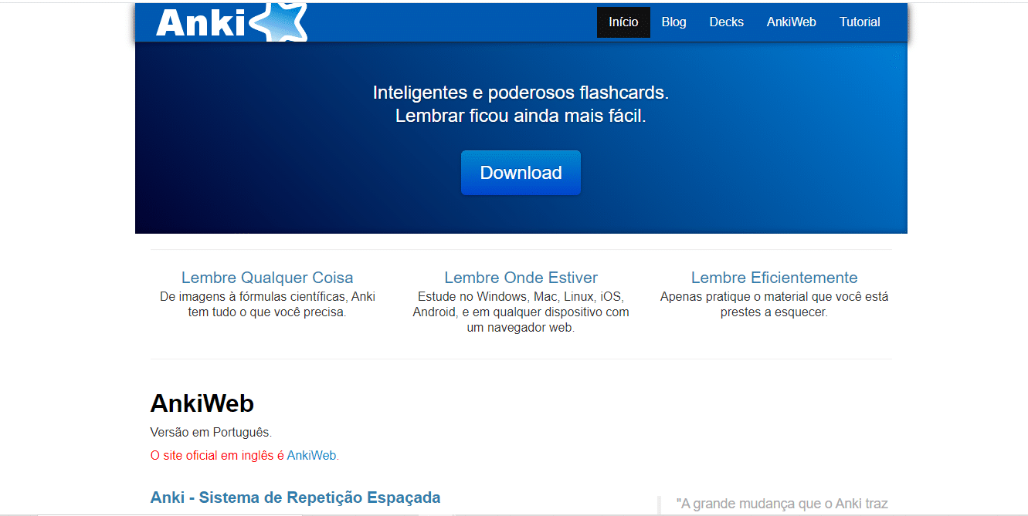Click the large AnkiWeb heading
The image size is (1028, 516).
(202, 403)
